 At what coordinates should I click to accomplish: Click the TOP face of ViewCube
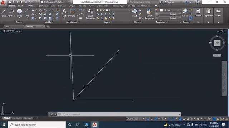pos(217,43)
